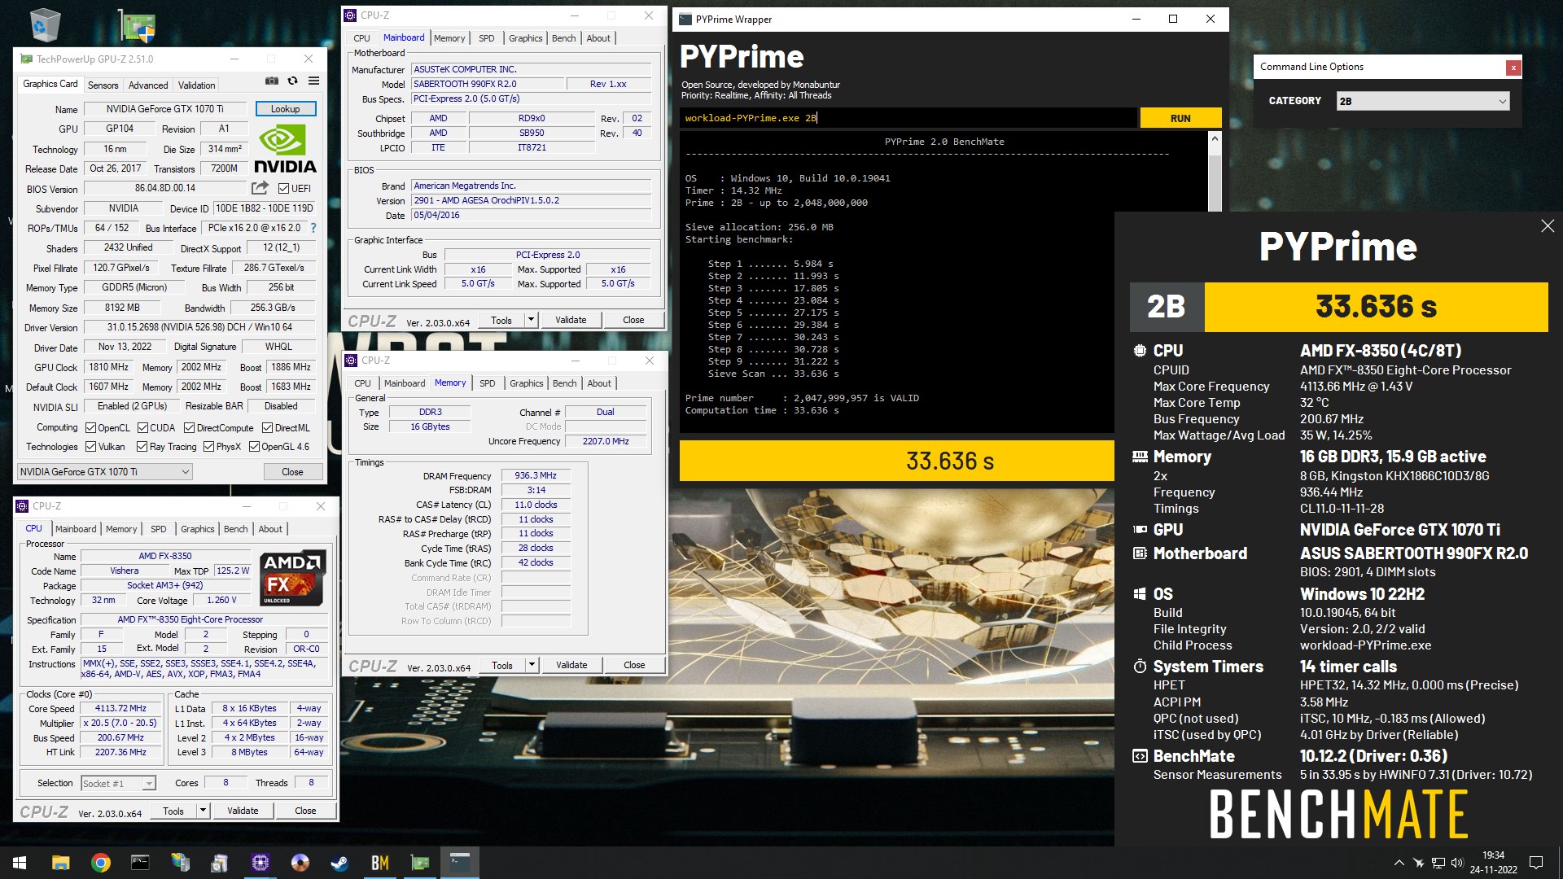The image size is (1563, 879).
Task: Toggle the Ray Tracing checkbox
Action: coord(142,447)
